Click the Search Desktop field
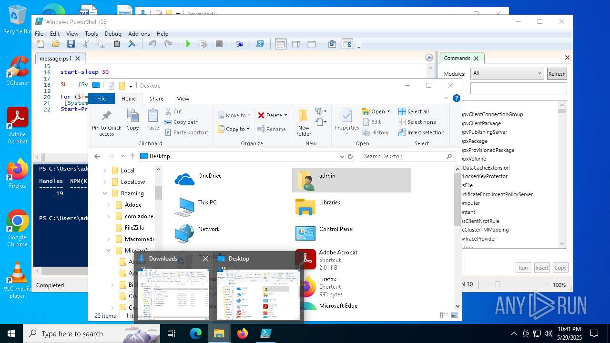Image resolution: width=610 pixels, height=343 pixels. (x=407, y=156)
